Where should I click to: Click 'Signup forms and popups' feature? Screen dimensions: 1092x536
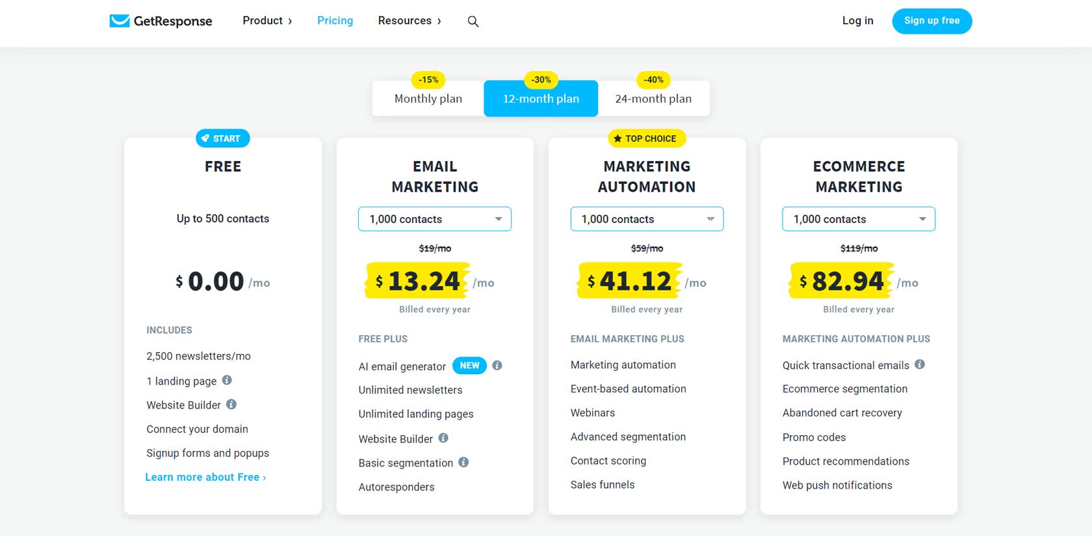(x=207, y=453)
